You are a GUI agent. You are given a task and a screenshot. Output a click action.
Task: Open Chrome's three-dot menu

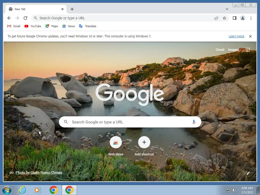pos(251,18)
